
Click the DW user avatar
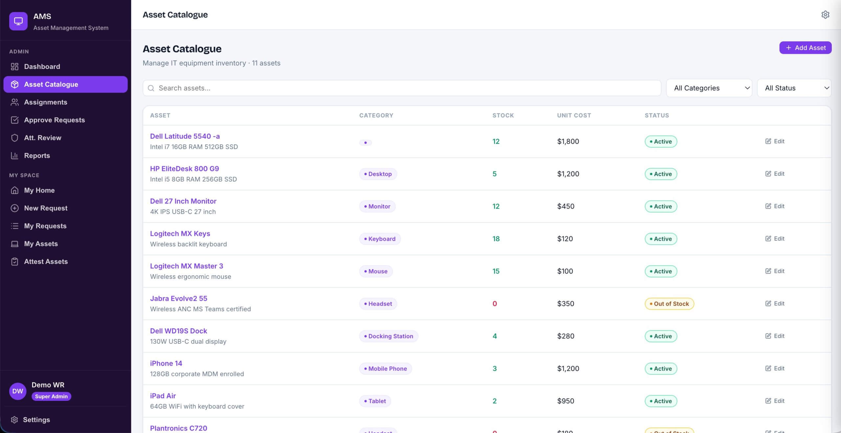(18, 391)
